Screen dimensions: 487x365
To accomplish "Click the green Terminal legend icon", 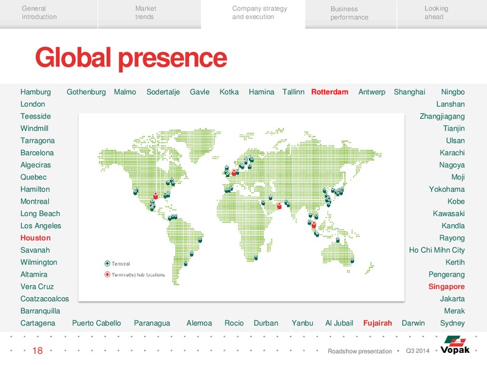I will point(108,263).
